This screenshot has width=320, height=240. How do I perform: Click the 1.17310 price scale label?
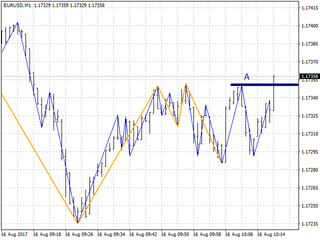tap(309, 134)
